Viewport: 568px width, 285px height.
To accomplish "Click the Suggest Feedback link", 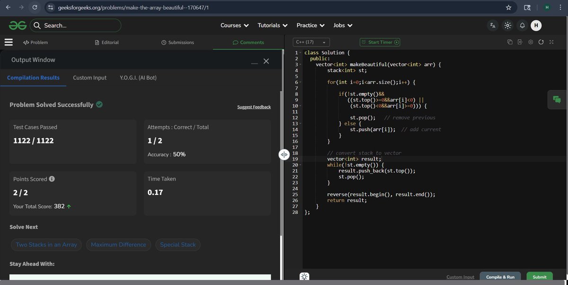I will pos(254,107).
